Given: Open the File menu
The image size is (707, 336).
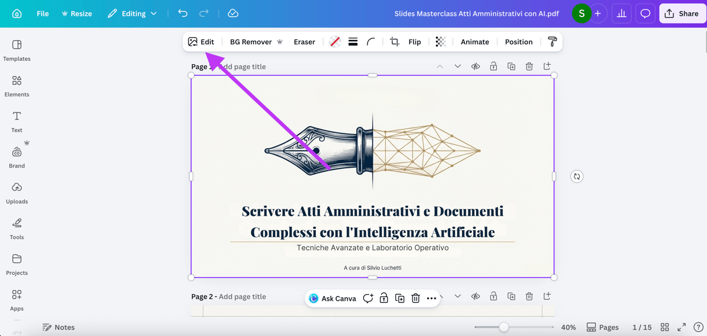Looking at the screenshot, I should point(42,14).
